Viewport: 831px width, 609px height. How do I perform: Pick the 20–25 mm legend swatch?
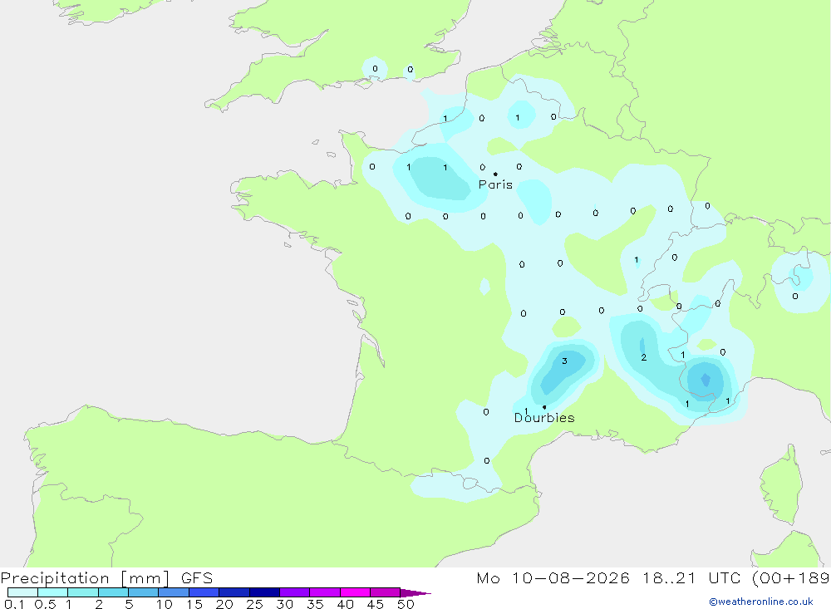click(234, 592)
